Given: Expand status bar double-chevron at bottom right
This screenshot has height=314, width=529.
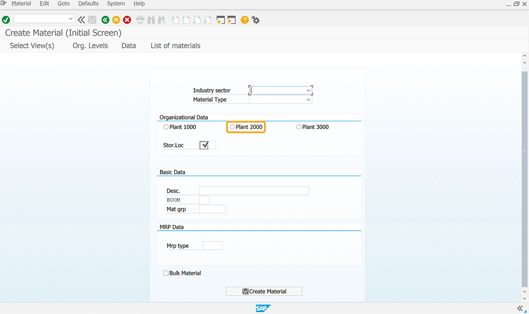Looking at the screenshot, I should point(520,308).
